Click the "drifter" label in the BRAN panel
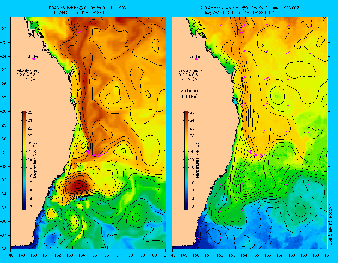This screenshot has width=338, height=263. pos(33,56)
